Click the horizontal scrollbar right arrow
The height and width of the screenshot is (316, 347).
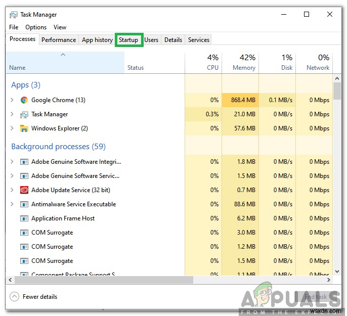pos(329,280)
